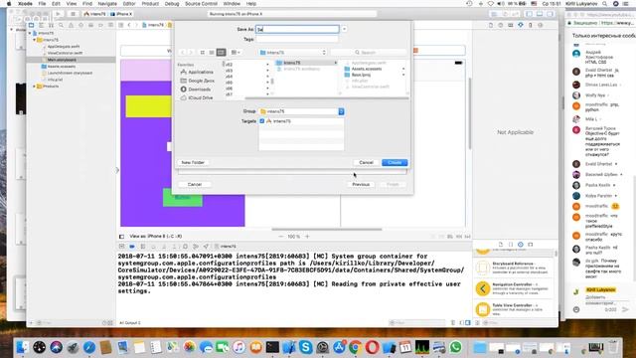The width and height of the screenshot is (636, 358).
Task: Switch save dialog to list view
Action: (x=212, y=53)
